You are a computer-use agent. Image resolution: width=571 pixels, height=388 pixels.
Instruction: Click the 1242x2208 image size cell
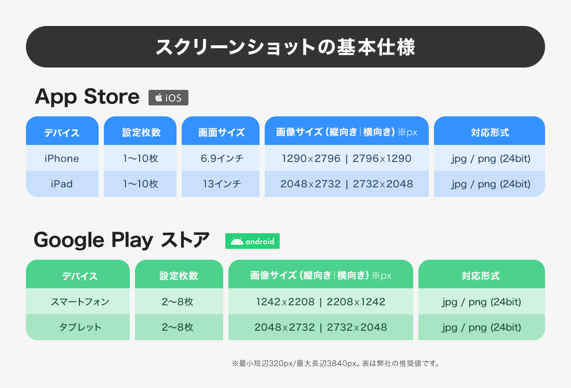[320, 302]
